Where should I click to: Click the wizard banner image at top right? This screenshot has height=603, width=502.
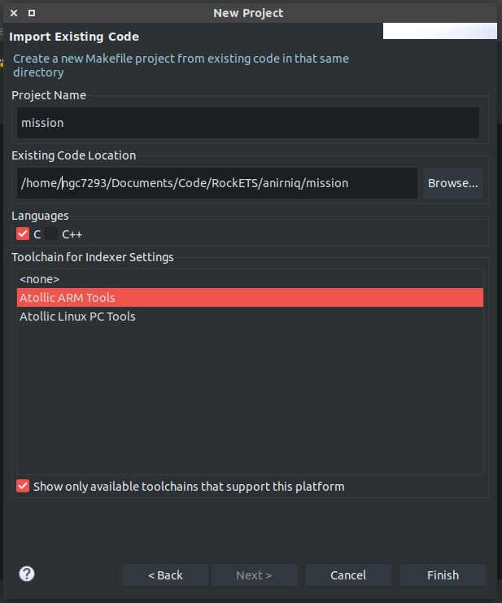439,31
